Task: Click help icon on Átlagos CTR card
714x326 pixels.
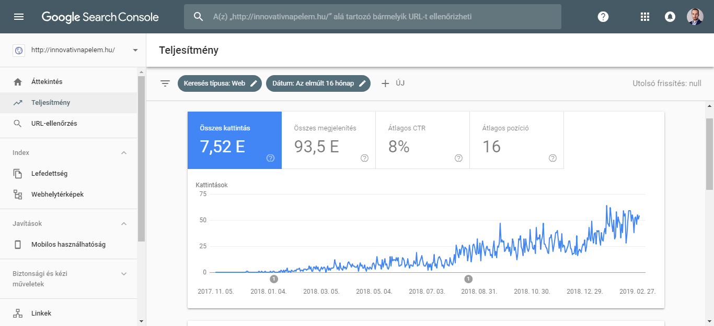Action: [458, 158]
